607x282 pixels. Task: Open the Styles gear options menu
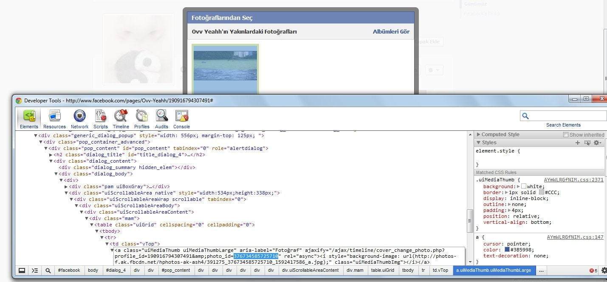click(x=598, y=143)
